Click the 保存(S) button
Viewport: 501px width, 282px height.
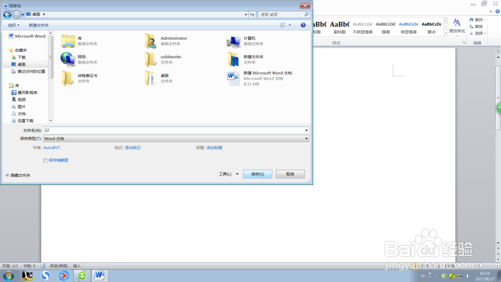258,174
